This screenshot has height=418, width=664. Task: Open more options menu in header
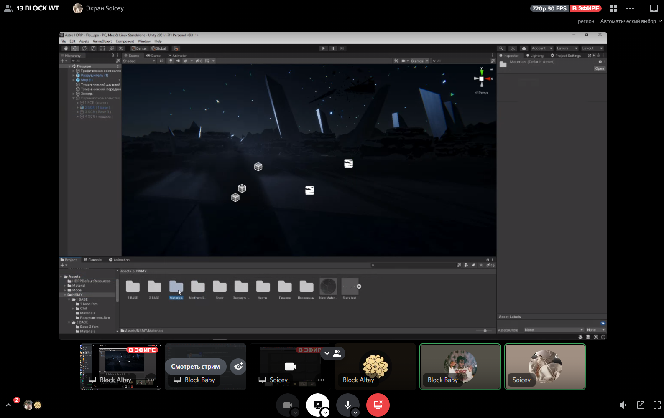click(x=630, y=8)
